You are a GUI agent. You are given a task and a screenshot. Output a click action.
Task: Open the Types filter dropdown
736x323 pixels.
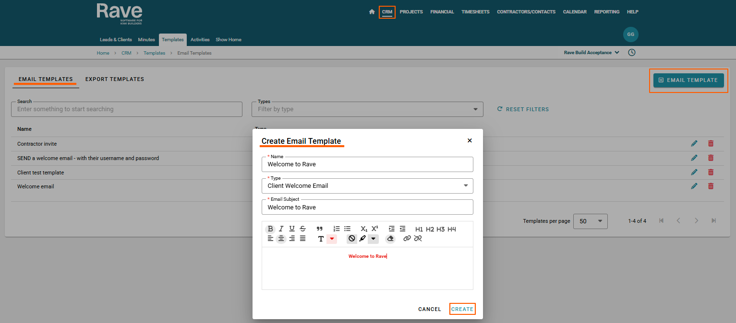(x=367, y=109)
